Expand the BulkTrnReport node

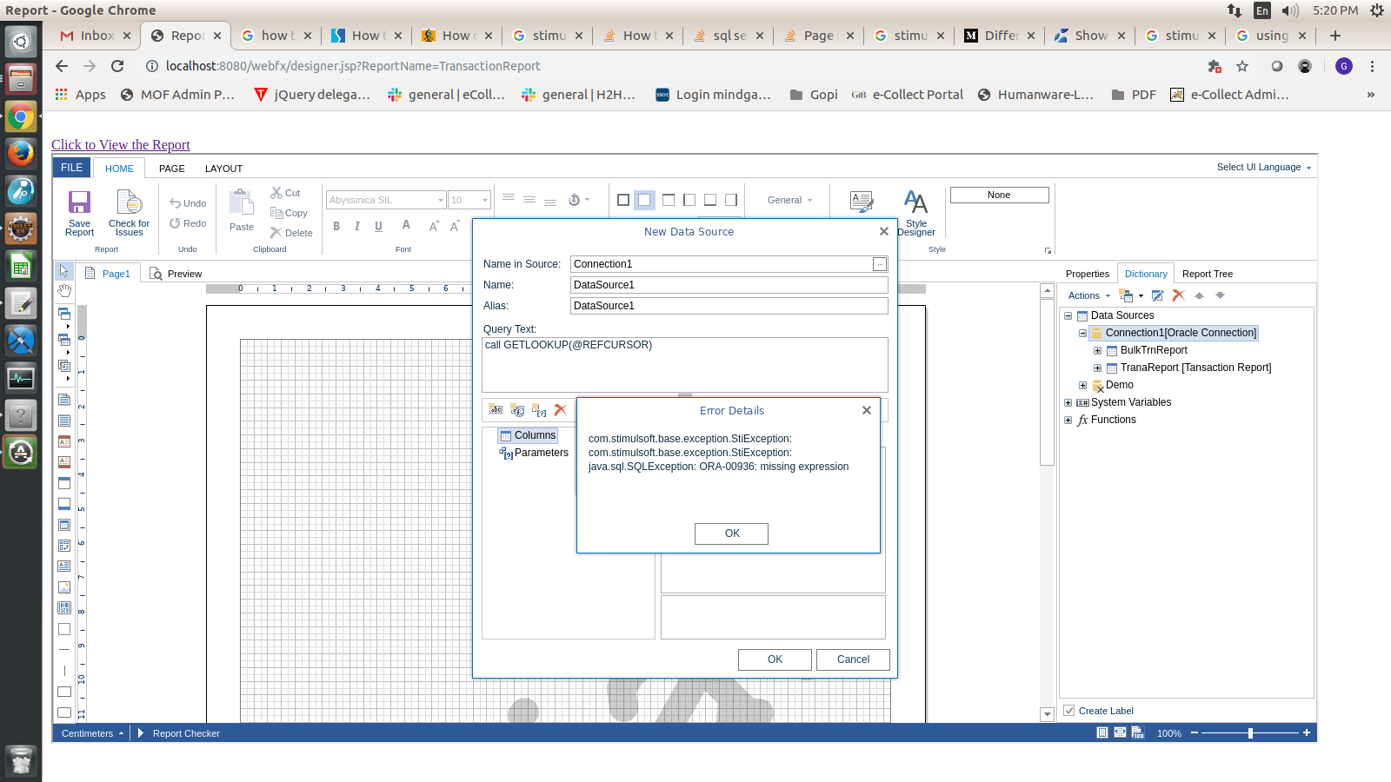tap(1097, 350)
